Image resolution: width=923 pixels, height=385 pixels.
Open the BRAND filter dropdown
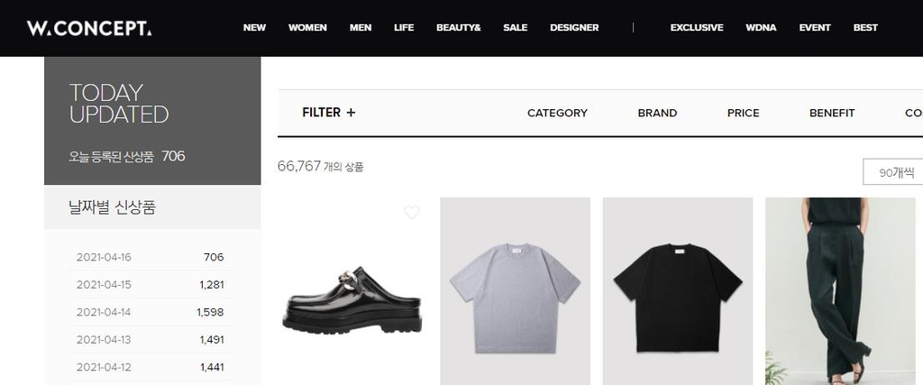tap(657, 113)
